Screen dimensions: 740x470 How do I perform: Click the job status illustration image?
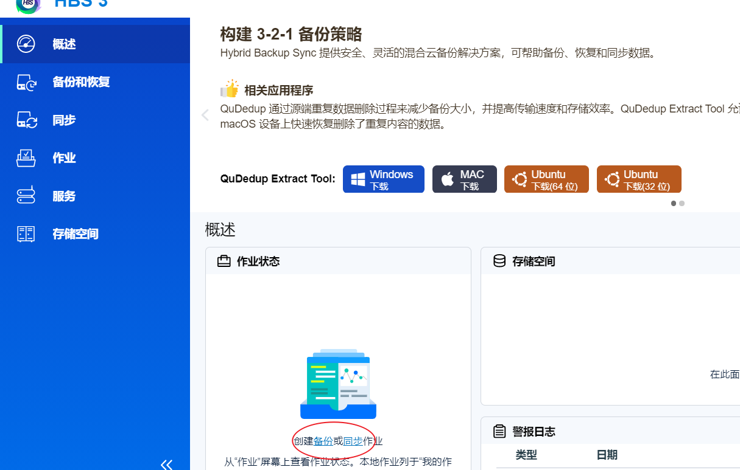coord(338,384)
